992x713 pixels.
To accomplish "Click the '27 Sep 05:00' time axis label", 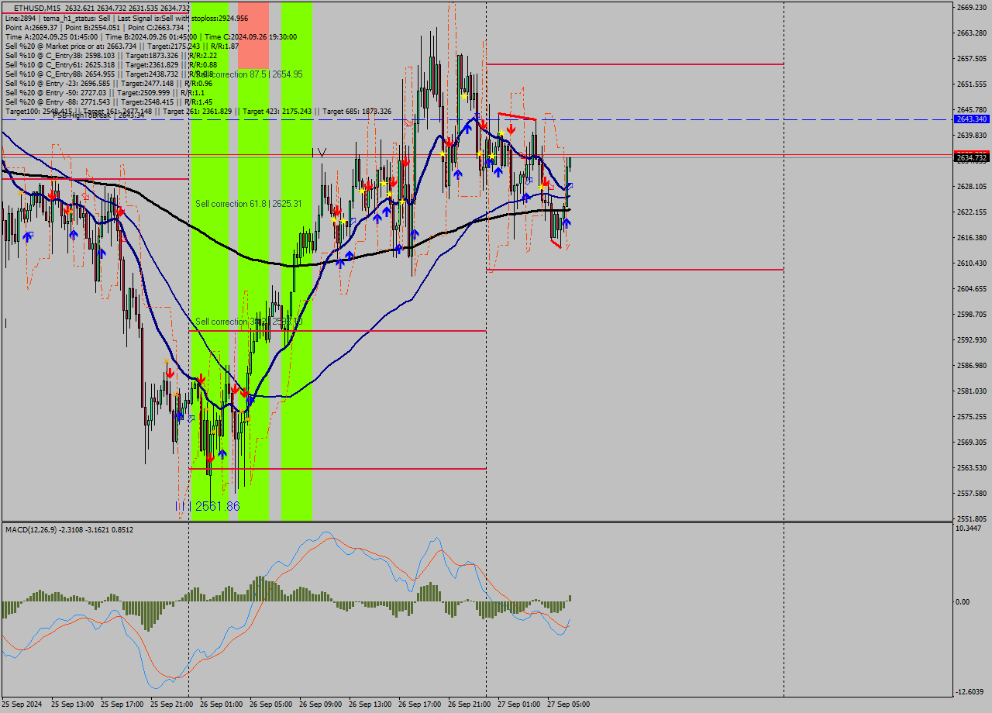I will pos(568,704).
